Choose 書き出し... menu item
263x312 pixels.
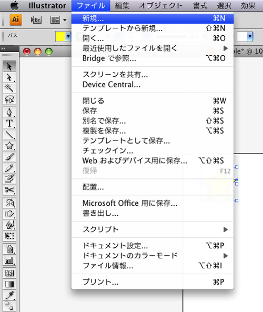[153, 213]
